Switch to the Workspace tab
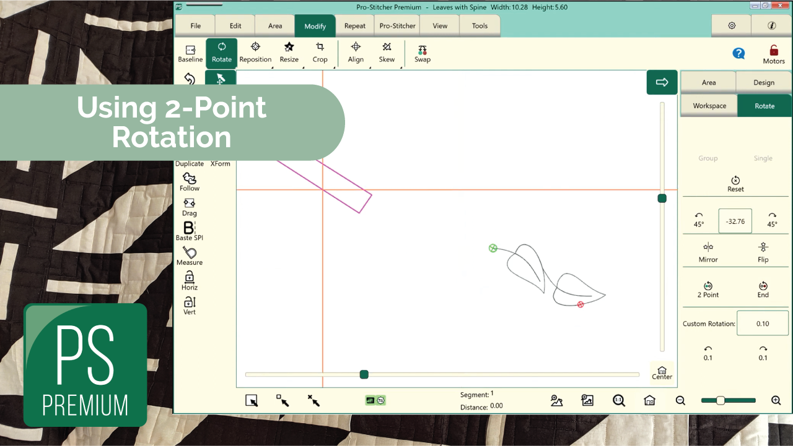 tap(709, 106)
